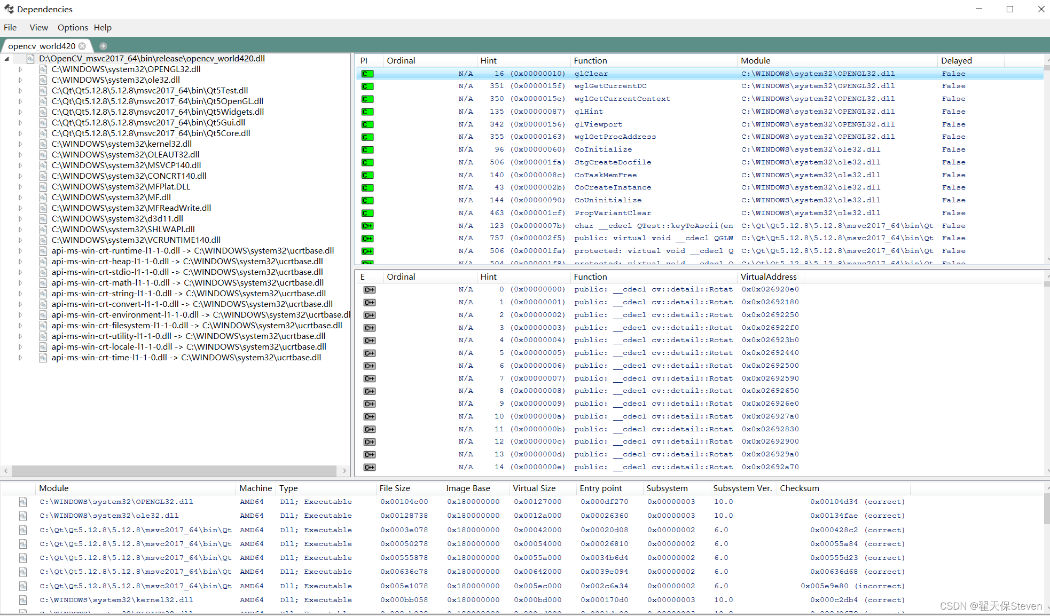This screenshot has width=1050, height=616.
Task: Click the "+" new tab icon
Action: (x=103, y=45)
